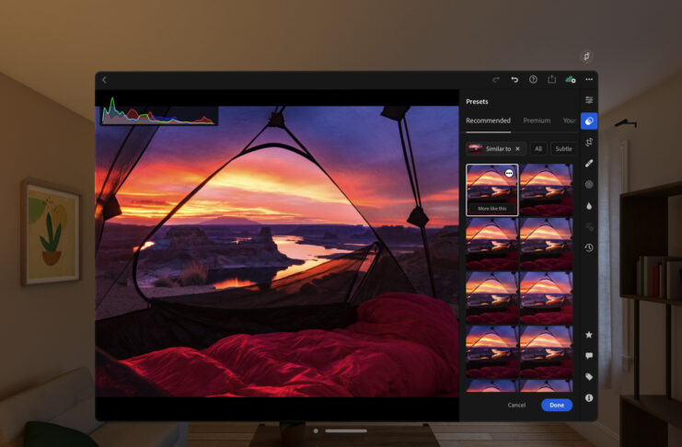This screenshot has height=447, width=682.
Task: Switch to the Yours presets tab
Action: [569, 120]
